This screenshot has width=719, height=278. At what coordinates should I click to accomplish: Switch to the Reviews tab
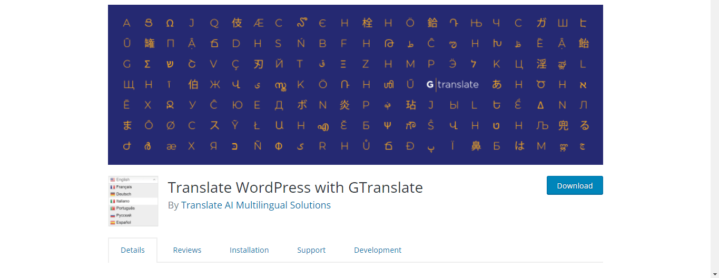(187, 250)
